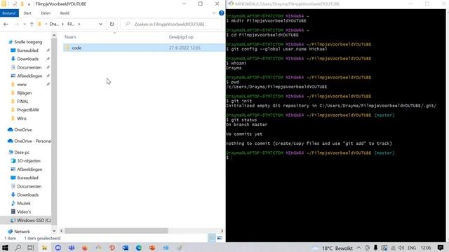The width and height of the screenshot is (449, 252).
Task: Open the FINAL folder shortcut
Action: (22, 101)
